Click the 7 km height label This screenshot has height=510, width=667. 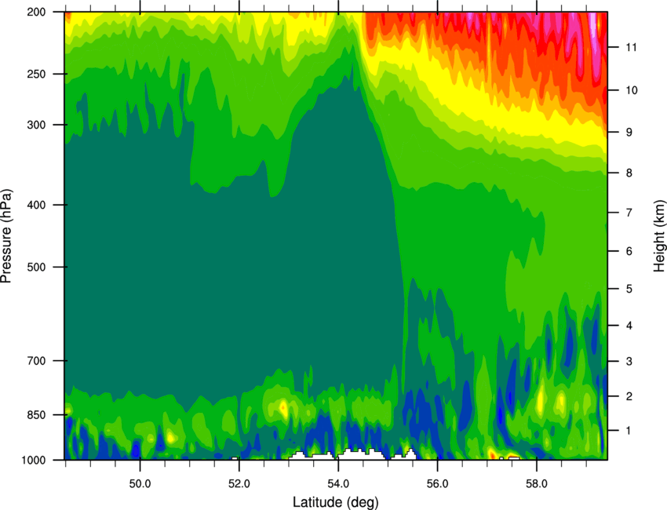[629, 213]
